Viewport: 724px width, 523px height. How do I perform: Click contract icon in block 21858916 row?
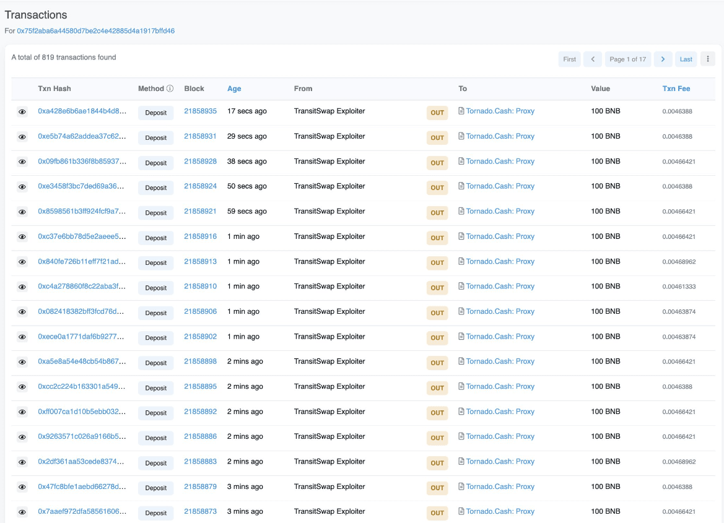pyautogui.click(x=461, y=236)
